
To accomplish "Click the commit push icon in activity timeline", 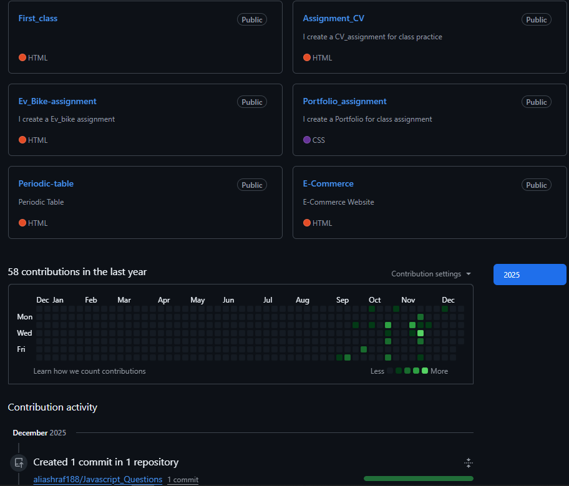I will click(x=19, y=463).
